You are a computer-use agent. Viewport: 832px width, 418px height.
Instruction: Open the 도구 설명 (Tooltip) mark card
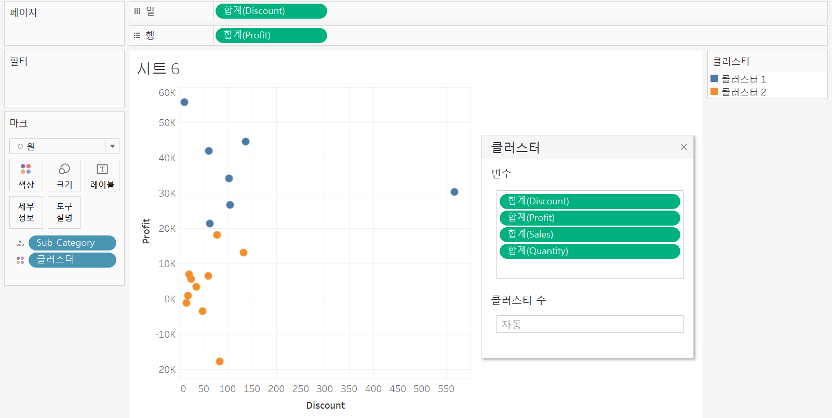pyautogui.click(x=64, y=212)
